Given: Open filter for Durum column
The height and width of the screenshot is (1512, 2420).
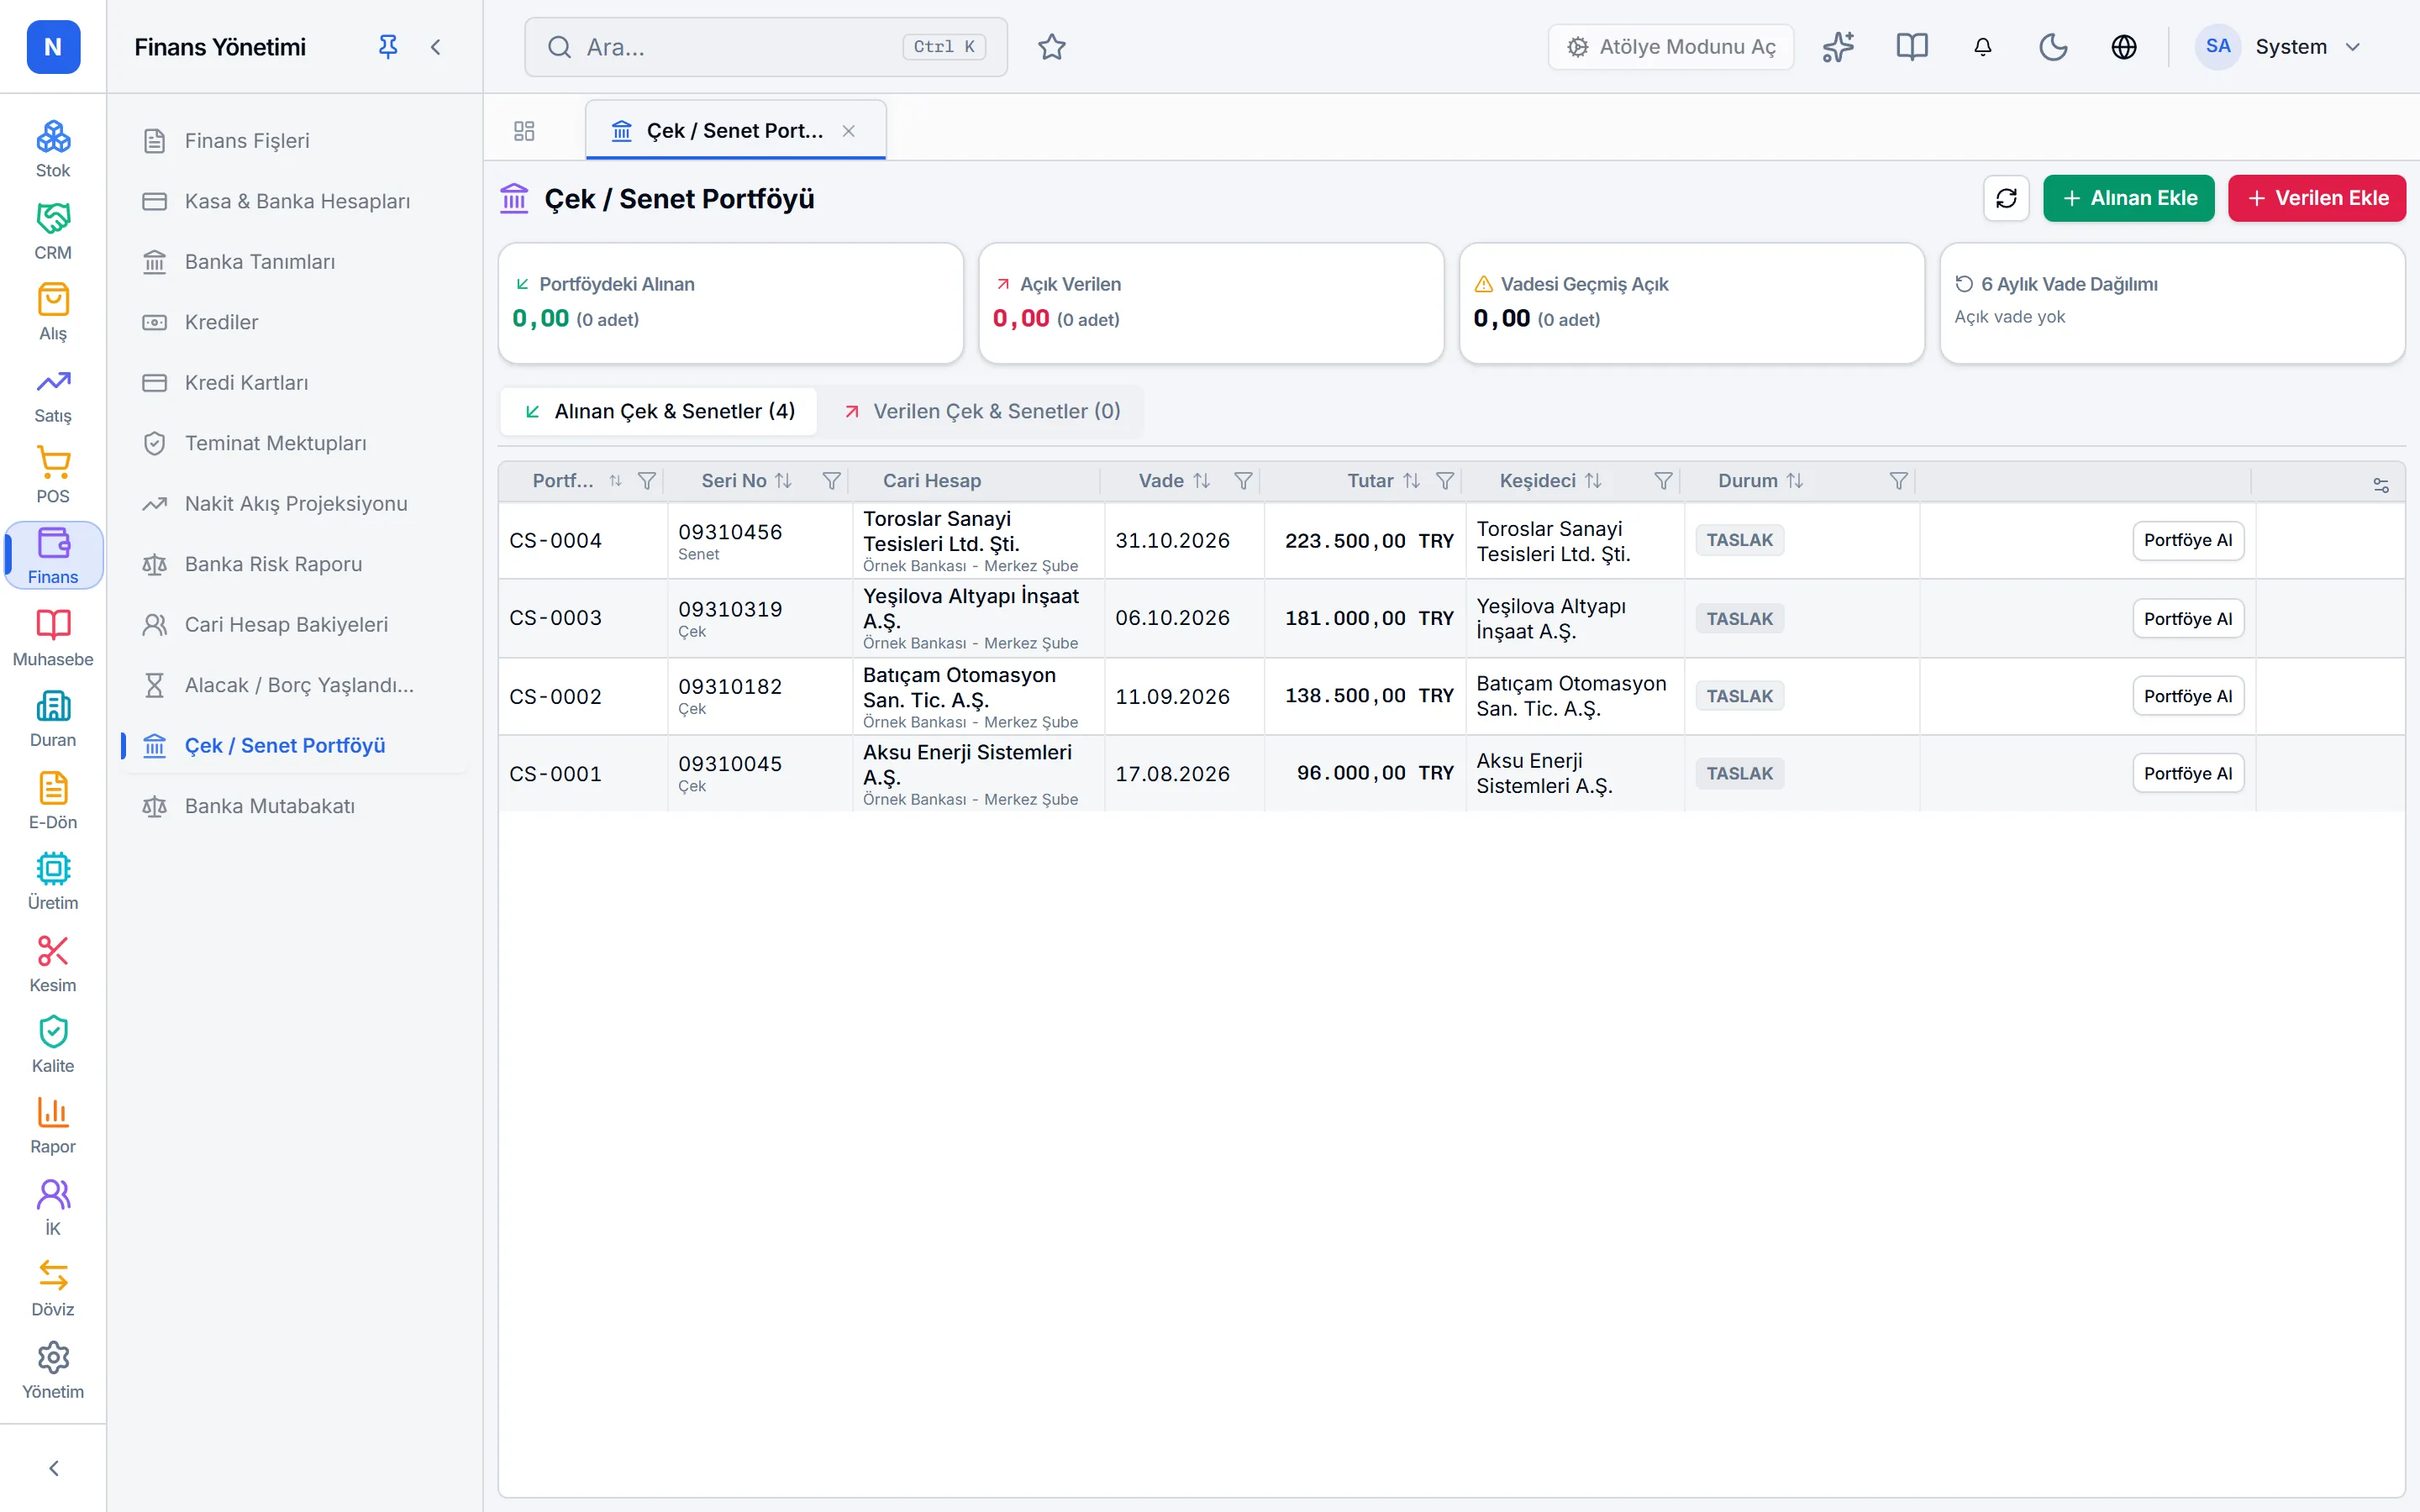Looking at the screenshot, I should 1898,481.
